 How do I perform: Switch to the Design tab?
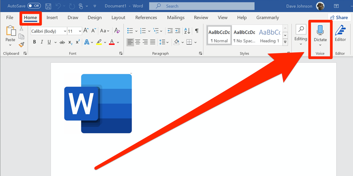click(95, 18)
